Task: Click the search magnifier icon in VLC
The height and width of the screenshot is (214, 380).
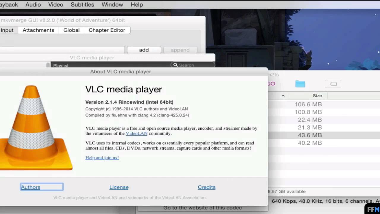Action: 175,65
